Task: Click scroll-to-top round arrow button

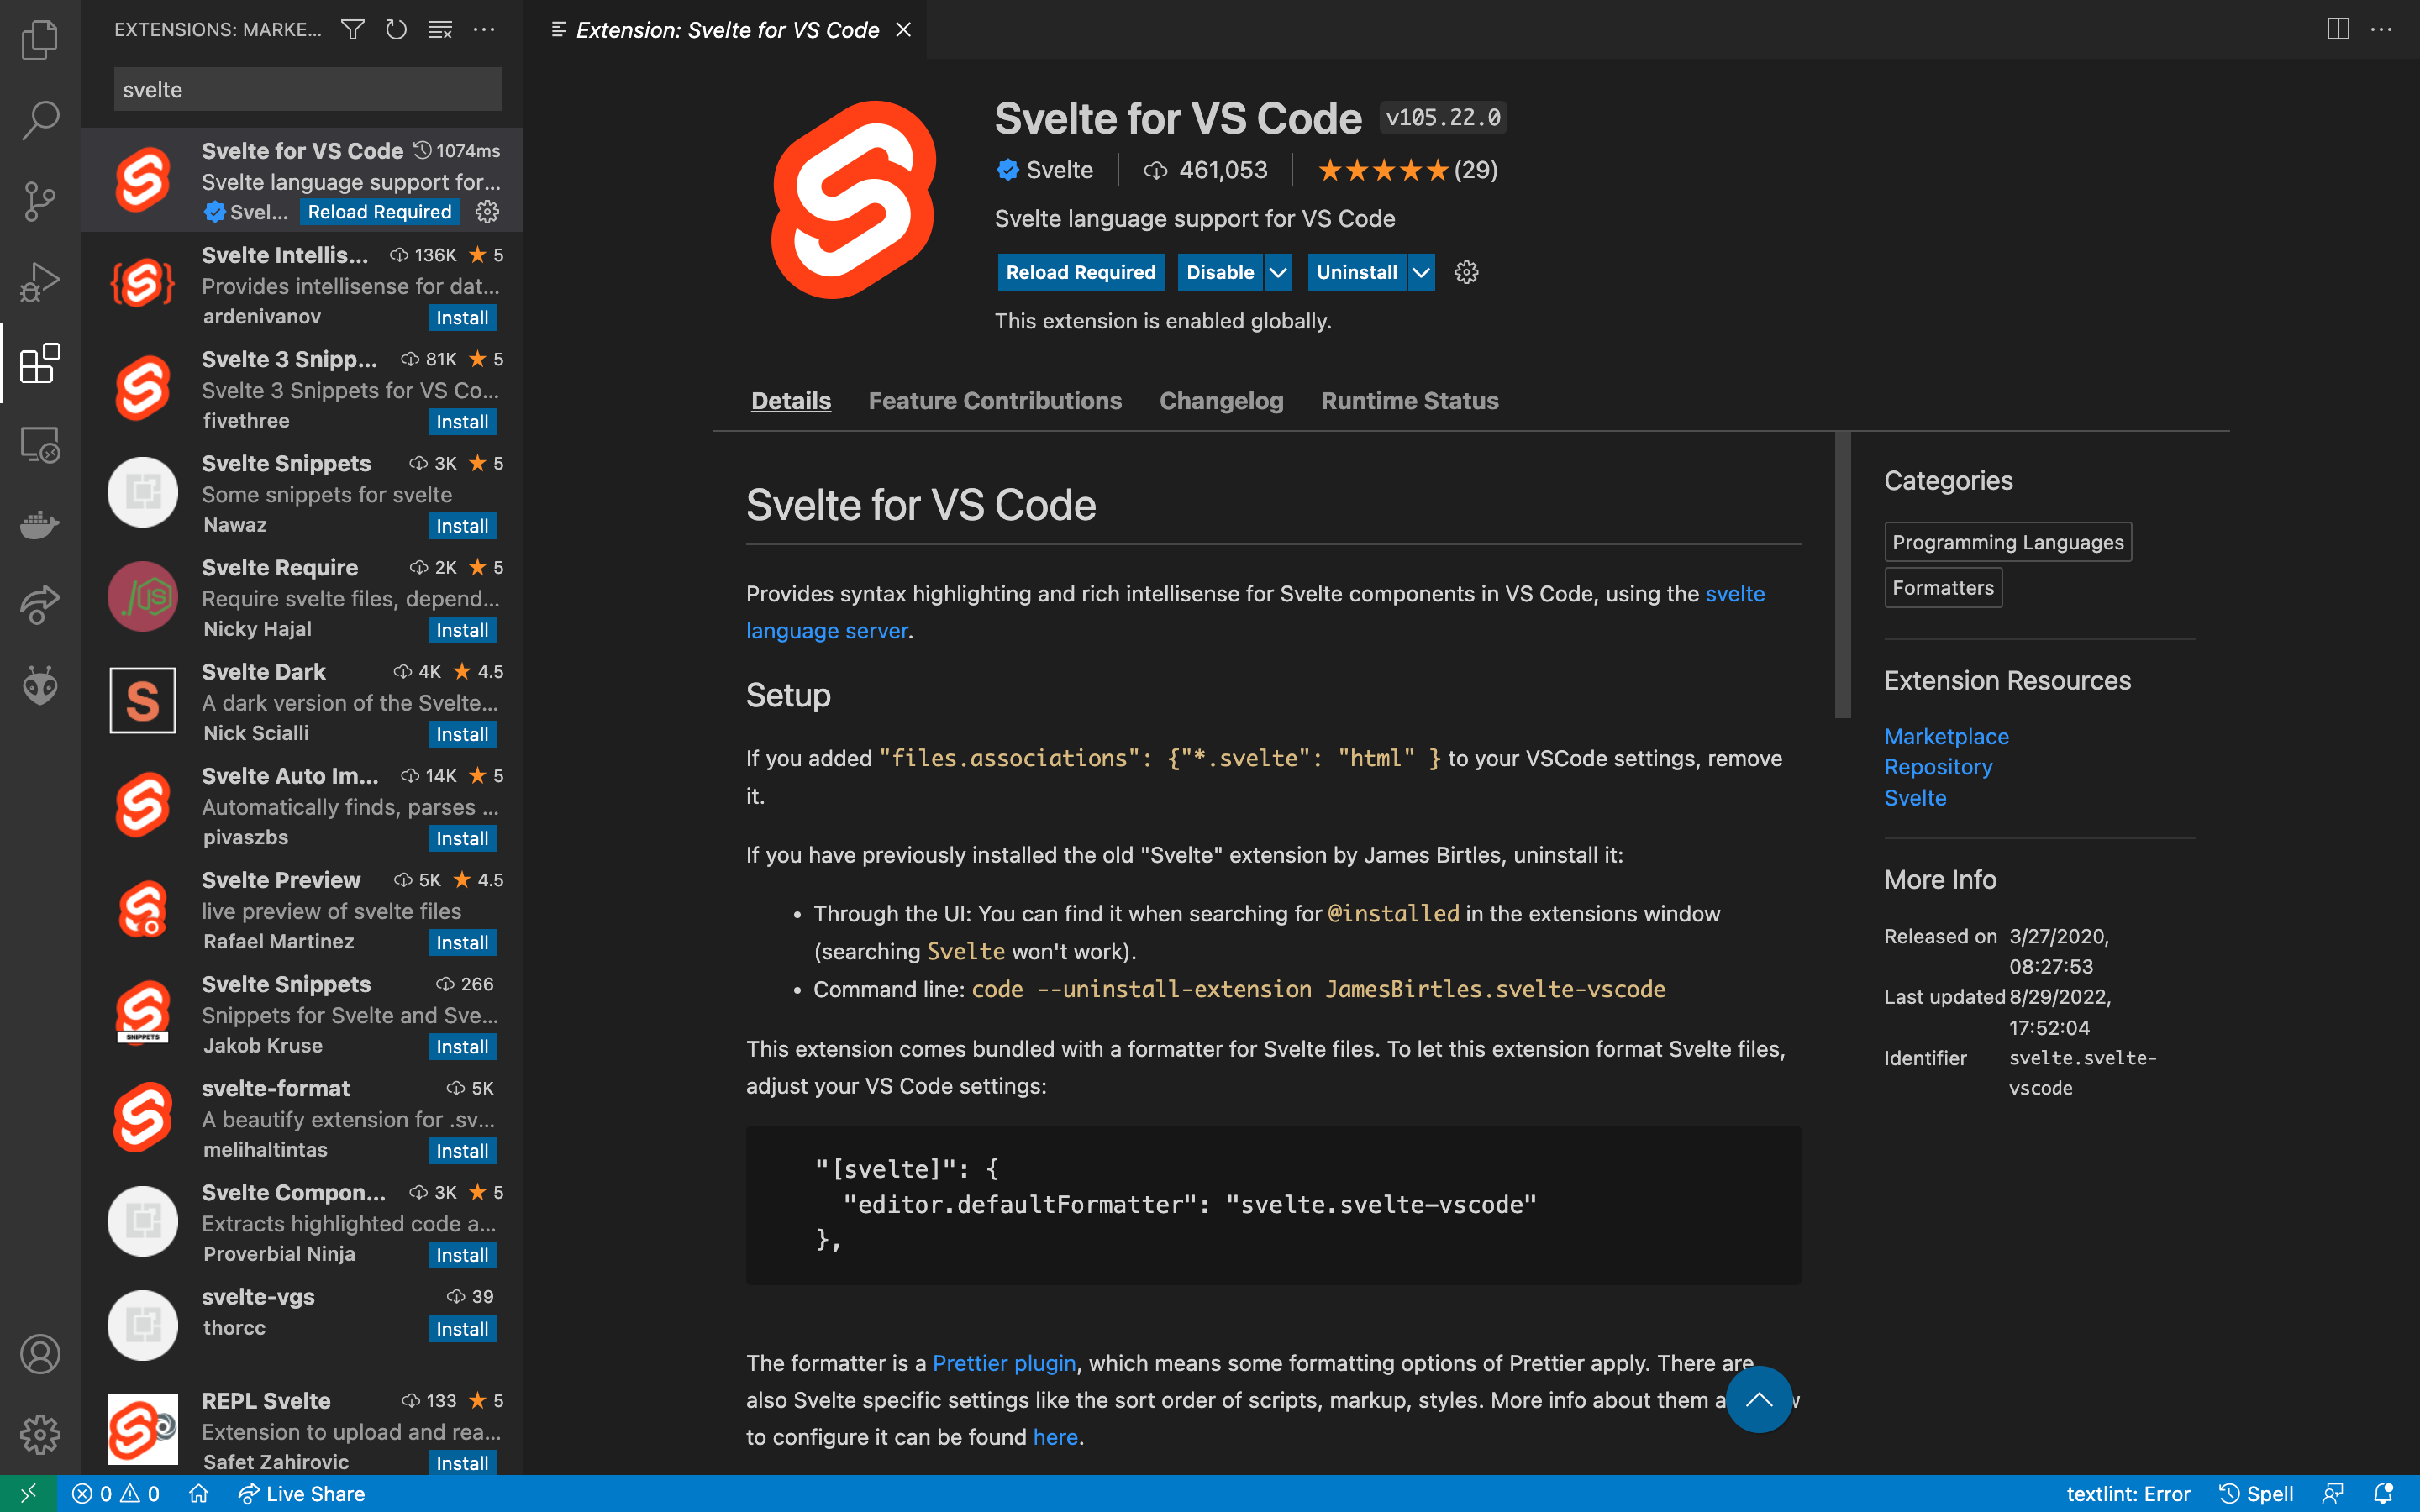Action: click(x=1759, y=1399)
